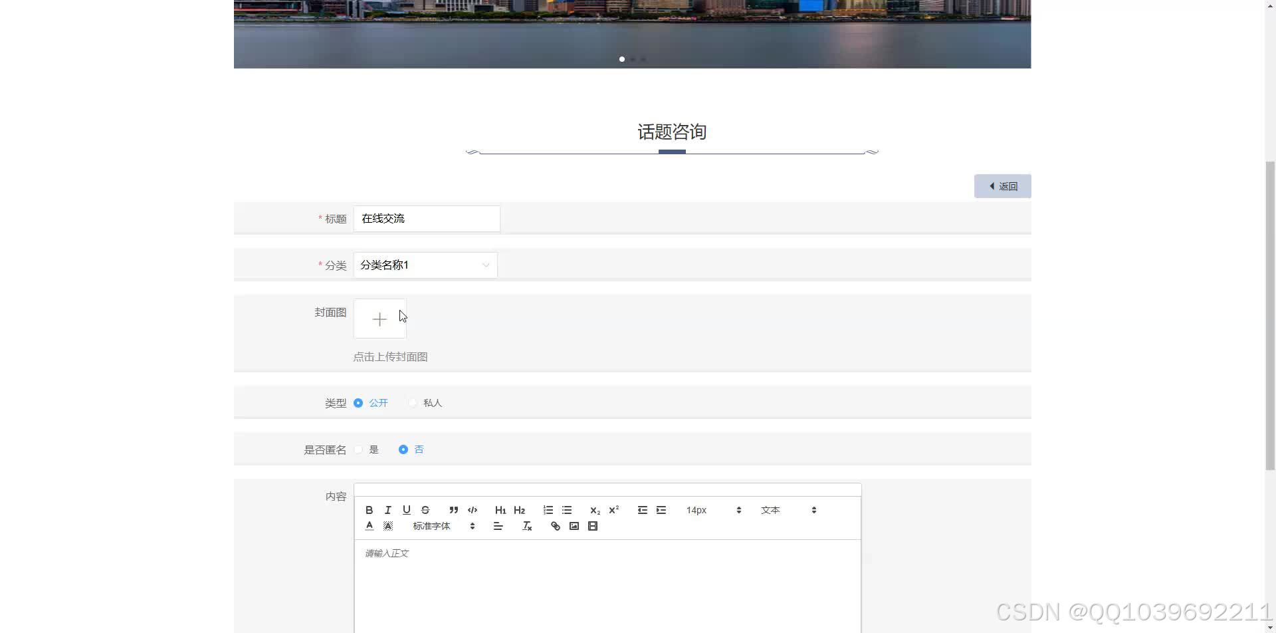The width and height of the screenshot is (1276, 633).
Task: Open the 分类名称1 category dropdown
Action: pos(425,265)
